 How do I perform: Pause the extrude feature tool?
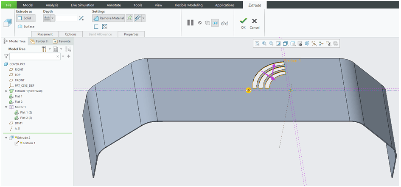191,22
